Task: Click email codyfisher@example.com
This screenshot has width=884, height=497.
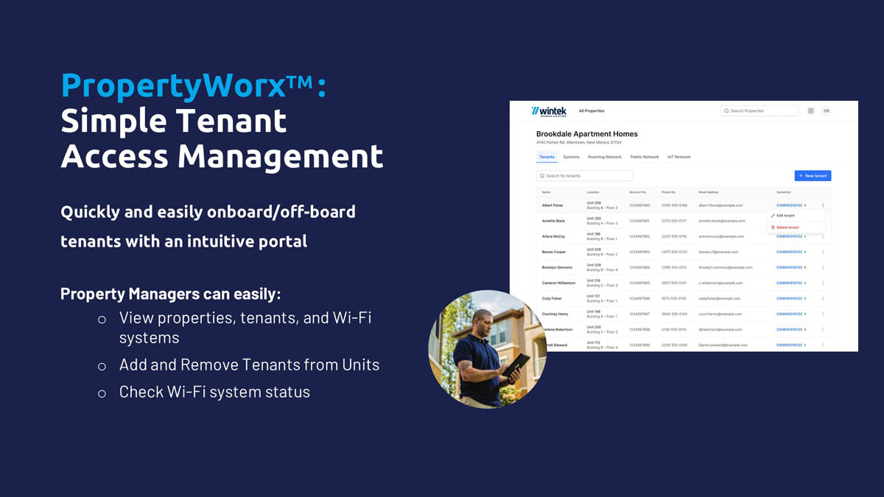Action: point(720,298)
